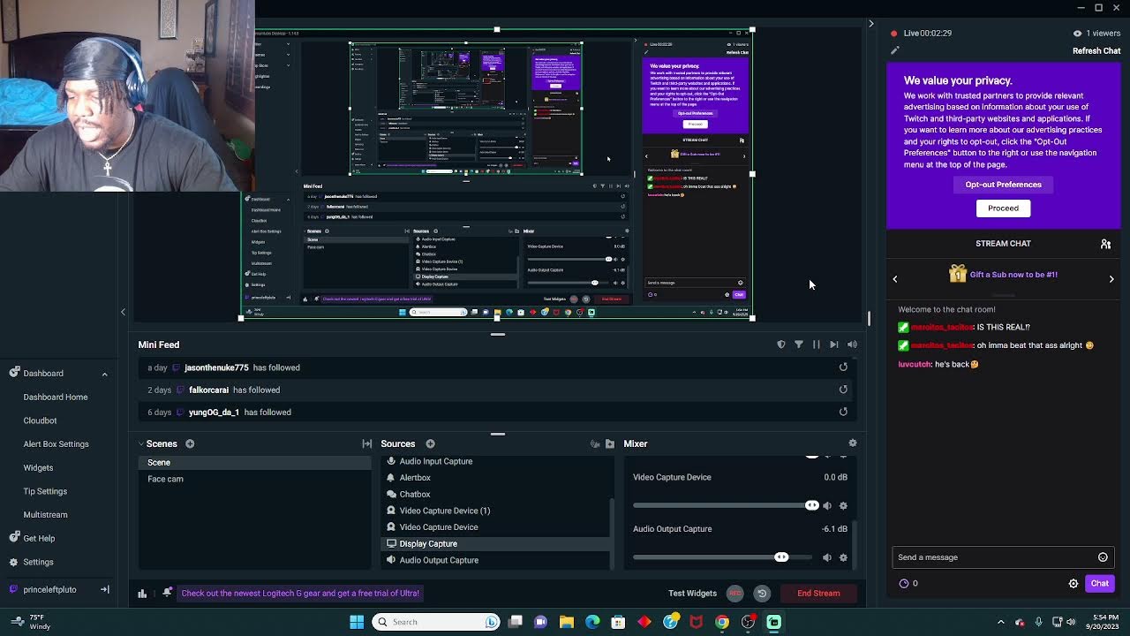Open the chat community users icon

tap(1105, 244)
